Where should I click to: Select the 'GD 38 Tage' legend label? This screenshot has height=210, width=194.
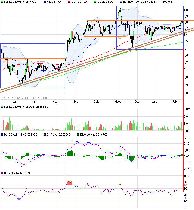pos(55,2)
